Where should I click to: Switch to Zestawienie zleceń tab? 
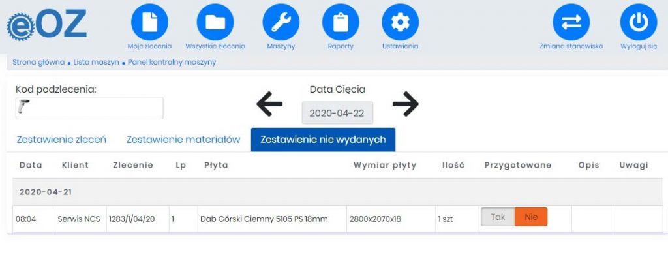[61, 140]
